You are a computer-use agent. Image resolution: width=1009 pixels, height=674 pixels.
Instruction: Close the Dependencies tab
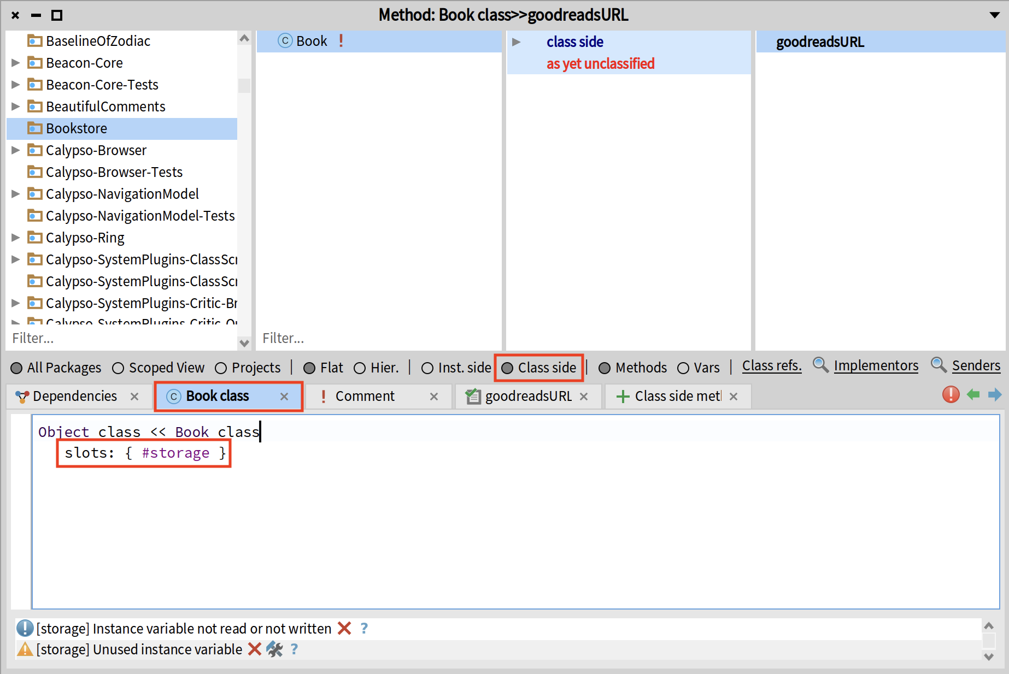click(134, 397)
